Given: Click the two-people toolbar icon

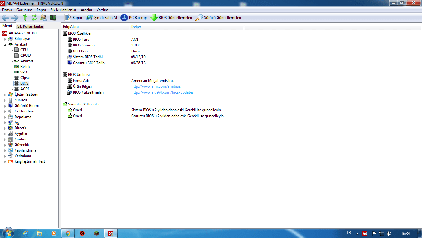Looking at the screenshot, I should pyautogui.click(x=43, y=18).
